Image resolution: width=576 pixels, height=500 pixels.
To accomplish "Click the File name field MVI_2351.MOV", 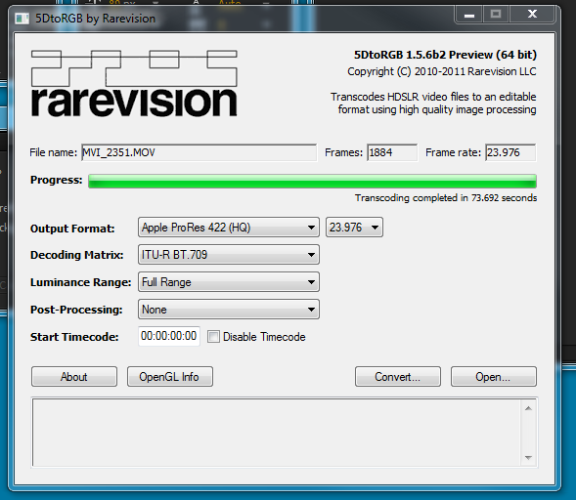I will coord(199,152).
